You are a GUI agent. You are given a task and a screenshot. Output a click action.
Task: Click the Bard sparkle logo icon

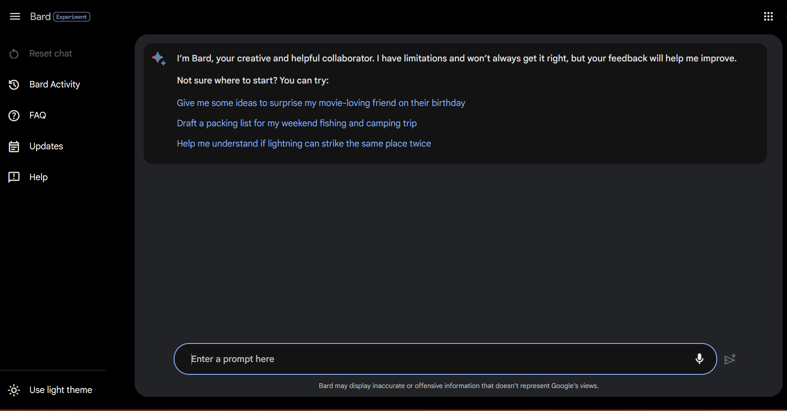[159, 58]
